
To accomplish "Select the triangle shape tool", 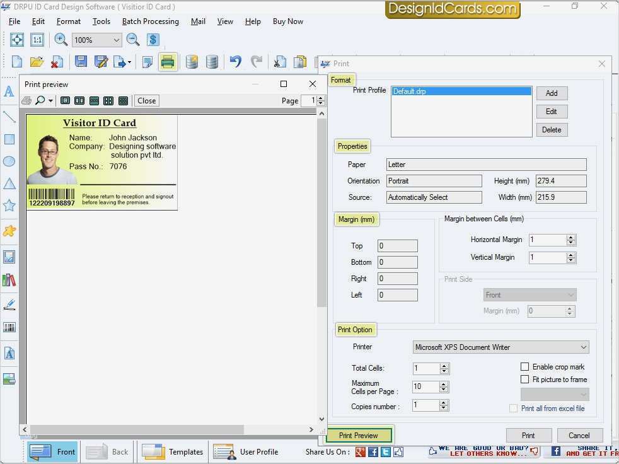I will tap(9, 183).
